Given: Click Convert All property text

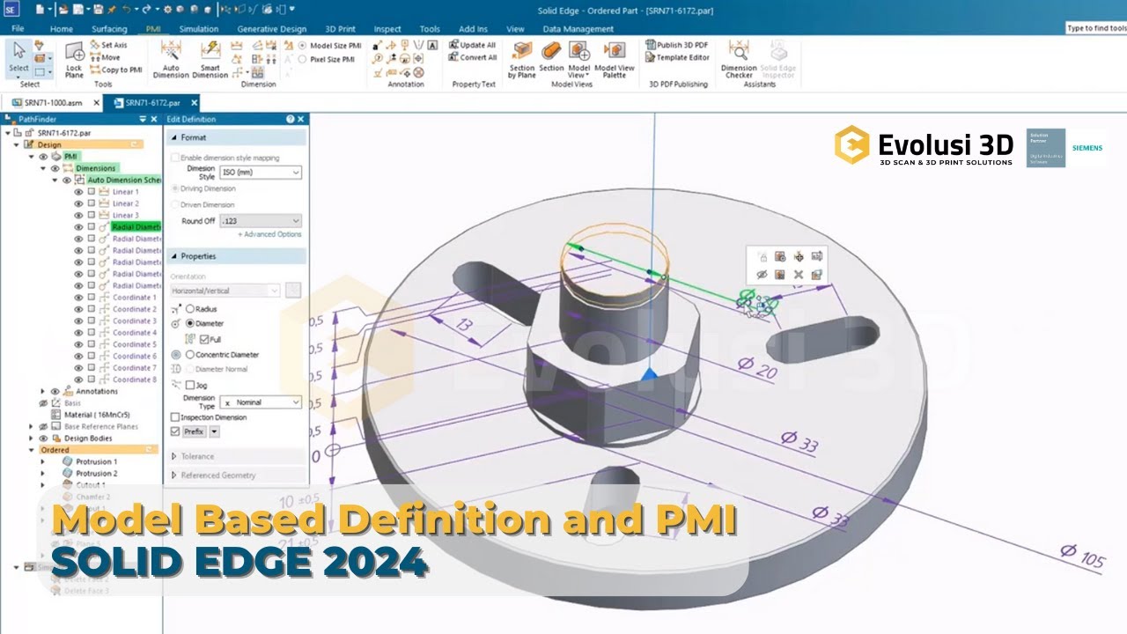Looking at the screenshot, I should pyautogui.click(x=473, y=57).
